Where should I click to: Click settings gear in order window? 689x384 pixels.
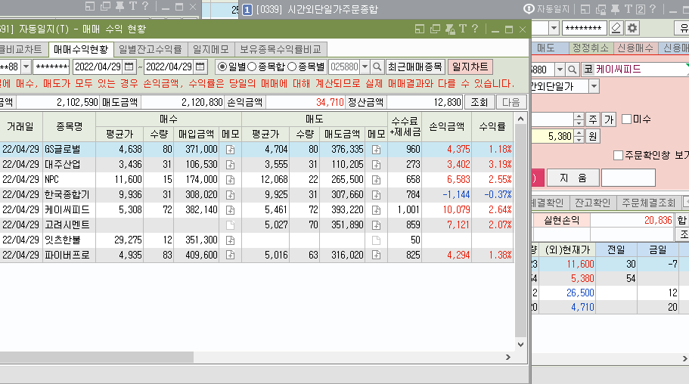pos(632,28)
